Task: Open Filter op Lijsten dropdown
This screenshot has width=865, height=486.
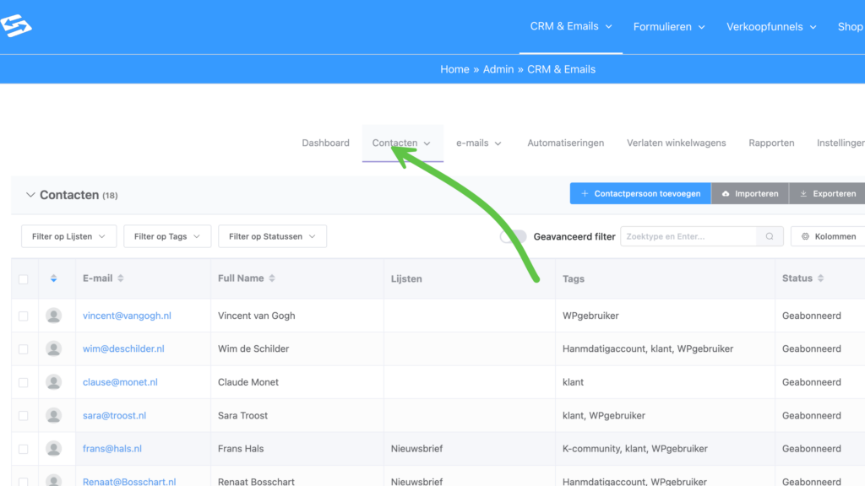Action: pyautogui.click(x=68, y=237)
